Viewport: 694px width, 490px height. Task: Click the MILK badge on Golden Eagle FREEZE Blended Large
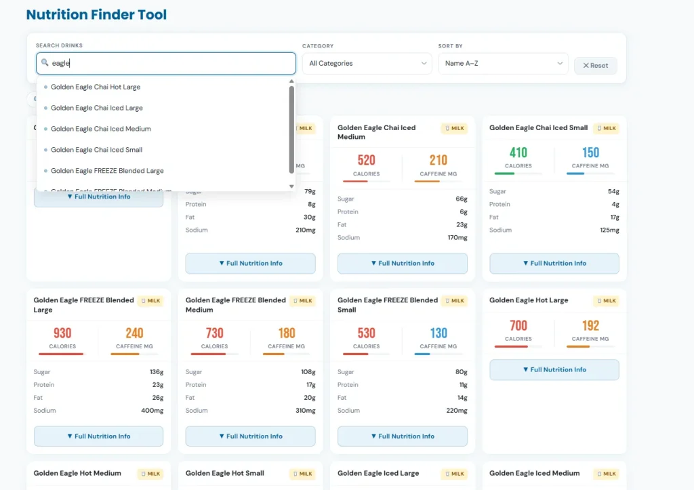click(150, 301)
